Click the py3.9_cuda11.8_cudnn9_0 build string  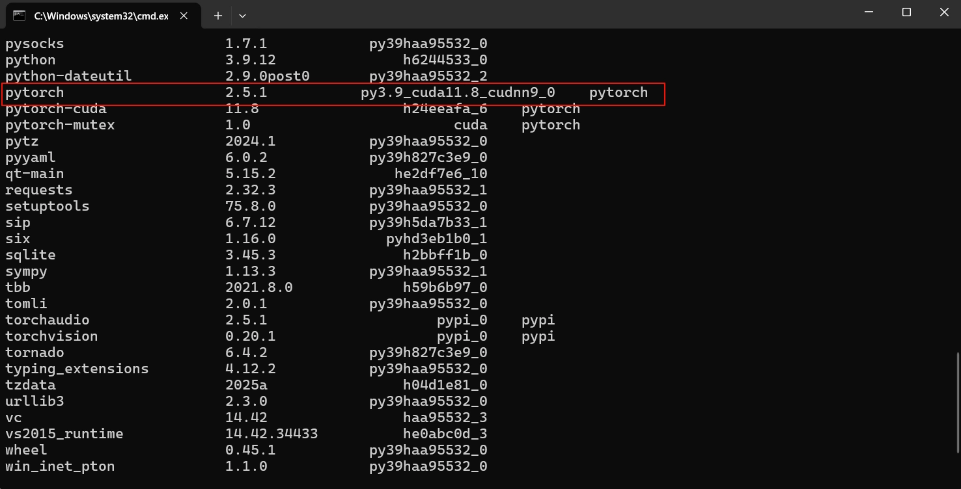pyautogui.click(x=458, y=93)
